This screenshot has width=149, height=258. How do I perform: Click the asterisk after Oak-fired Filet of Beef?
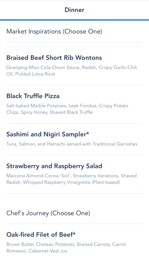74,233
